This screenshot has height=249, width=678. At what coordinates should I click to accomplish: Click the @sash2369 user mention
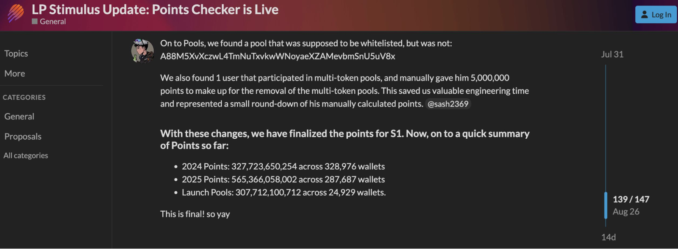click(x=449, y=104)
